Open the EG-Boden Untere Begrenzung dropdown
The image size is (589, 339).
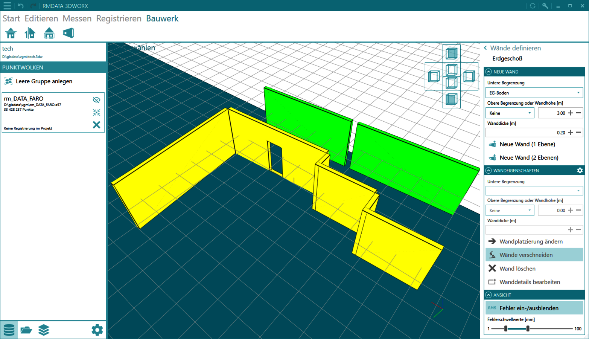point(534,93)
